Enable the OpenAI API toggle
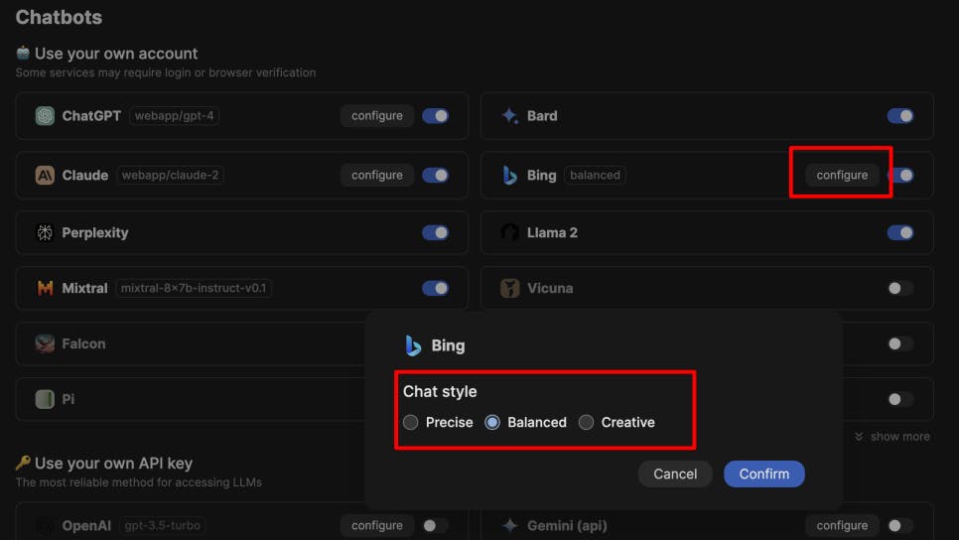 click(x=436, y=525)
